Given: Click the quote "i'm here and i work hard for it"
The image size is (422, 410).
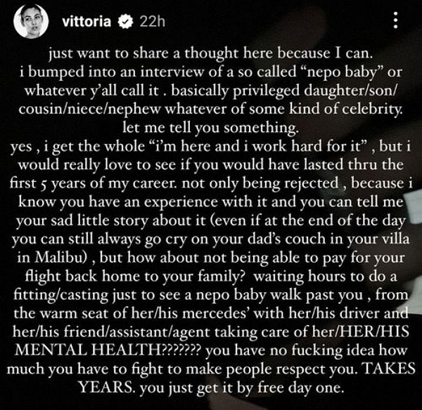Looking at the screenshot, I should pos(258,146).
